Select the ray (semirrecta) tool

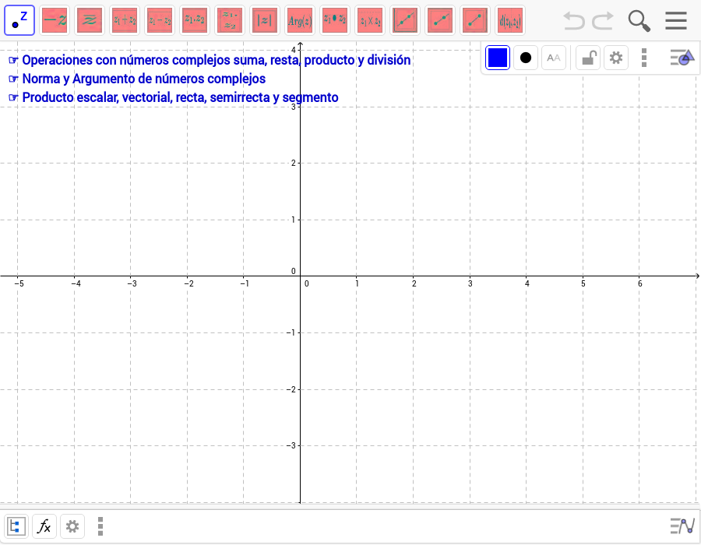click(x=440, y=20)
